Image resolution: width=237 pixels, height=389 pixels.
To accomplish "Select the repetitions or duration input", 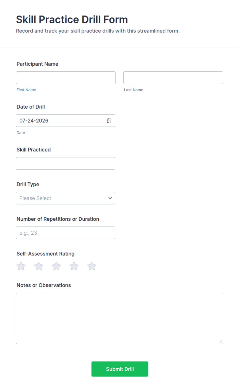I will click(x=65, y=233).
